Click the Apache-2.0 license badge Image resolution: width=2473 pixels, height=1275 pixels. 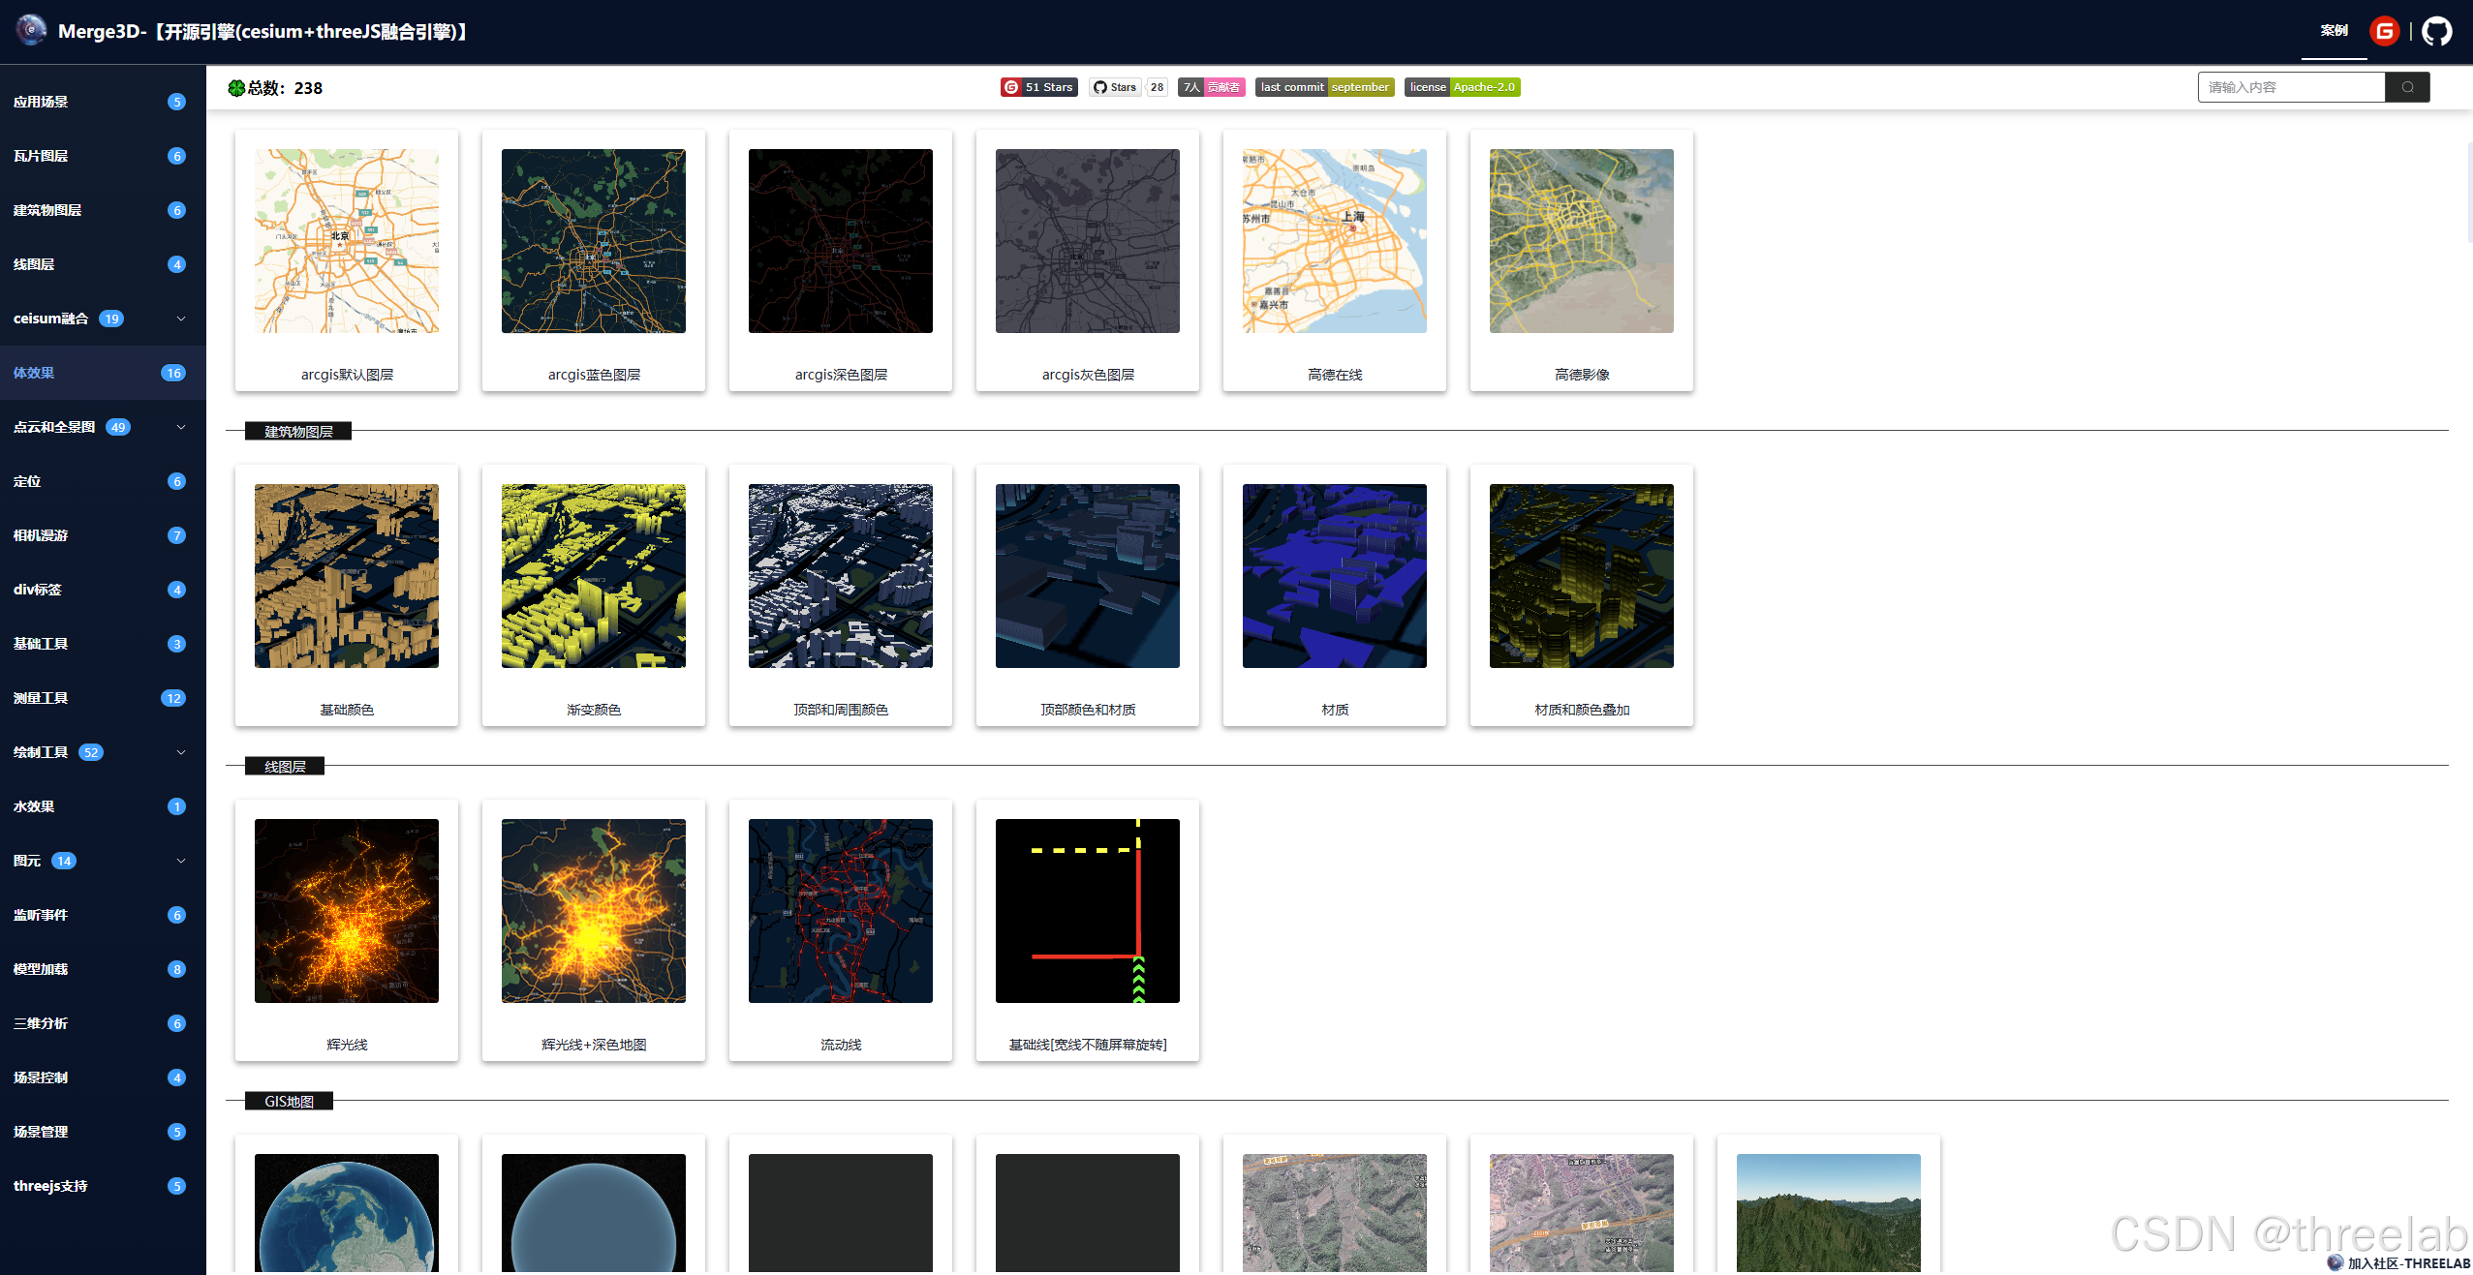coord(1462,87)
